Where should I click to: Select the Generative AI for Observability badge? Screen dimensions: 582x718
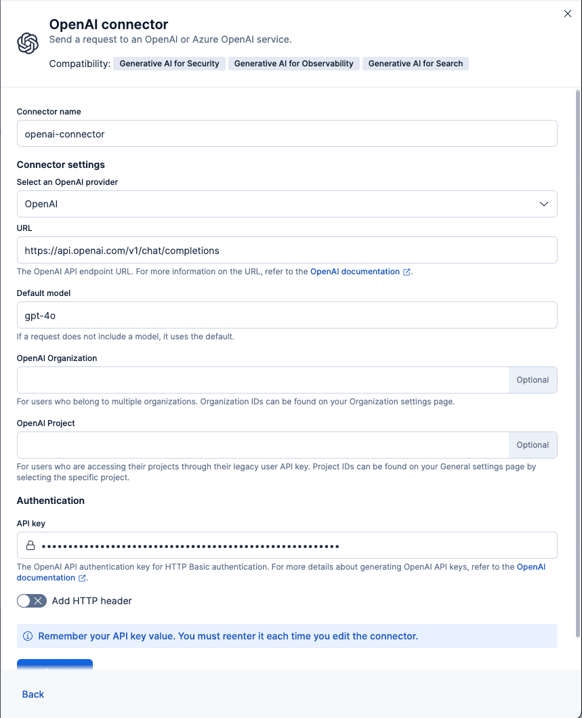coord(293,63)
